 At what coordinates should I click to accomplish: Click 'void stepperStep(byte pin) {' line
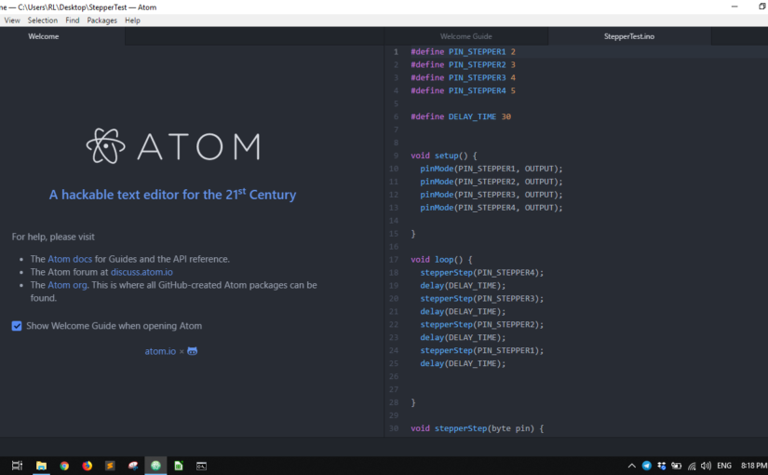click(478, 427)
